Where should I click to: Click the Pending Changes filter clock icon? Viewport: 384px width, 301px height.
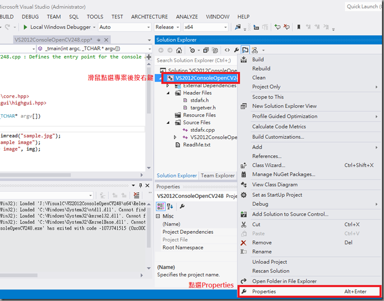click(192, 50)
